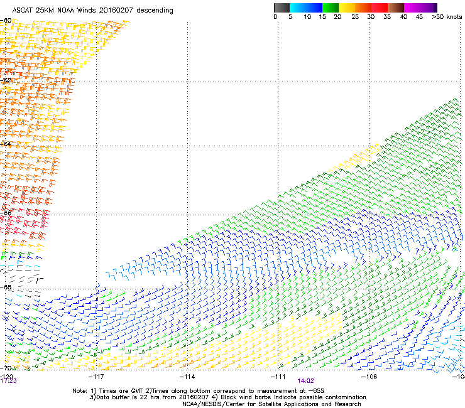Click the latitude label -68

(6, 287)
